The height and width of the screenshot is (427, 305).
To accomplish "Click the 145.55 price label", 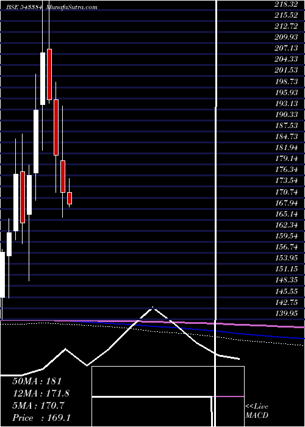I will 286,291.
